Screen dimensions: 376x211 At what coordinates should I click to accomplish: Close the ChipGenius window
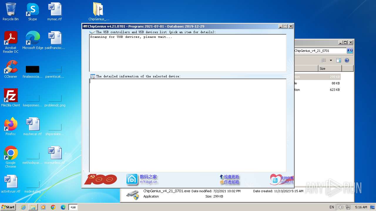291,26
